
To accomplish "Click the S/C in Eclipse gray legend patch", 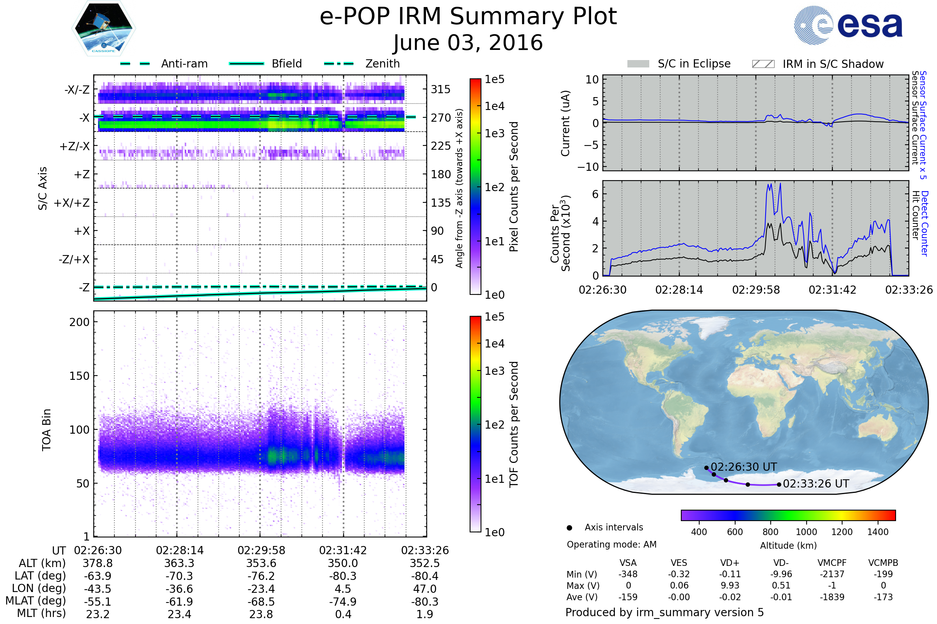I will click(x=638, y=64).
